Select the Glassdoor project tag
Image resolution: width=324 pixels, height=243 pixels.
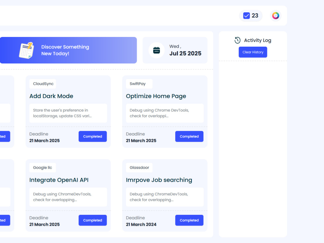tap(139, 168)
